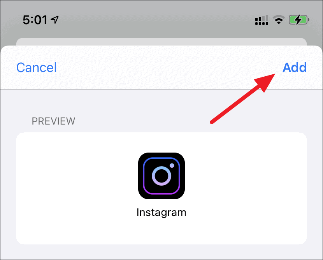Click the camera lens ring in Instagram icon

pyautogui.click(x=161, y=176)
